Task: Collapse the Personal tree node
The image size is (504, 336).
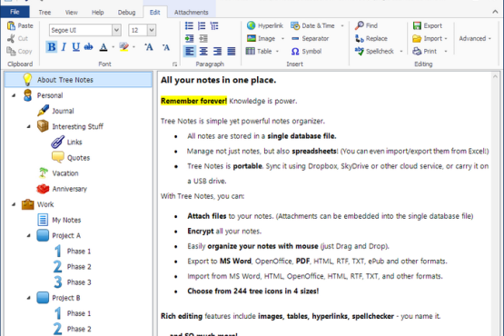Action: [14, 95]
